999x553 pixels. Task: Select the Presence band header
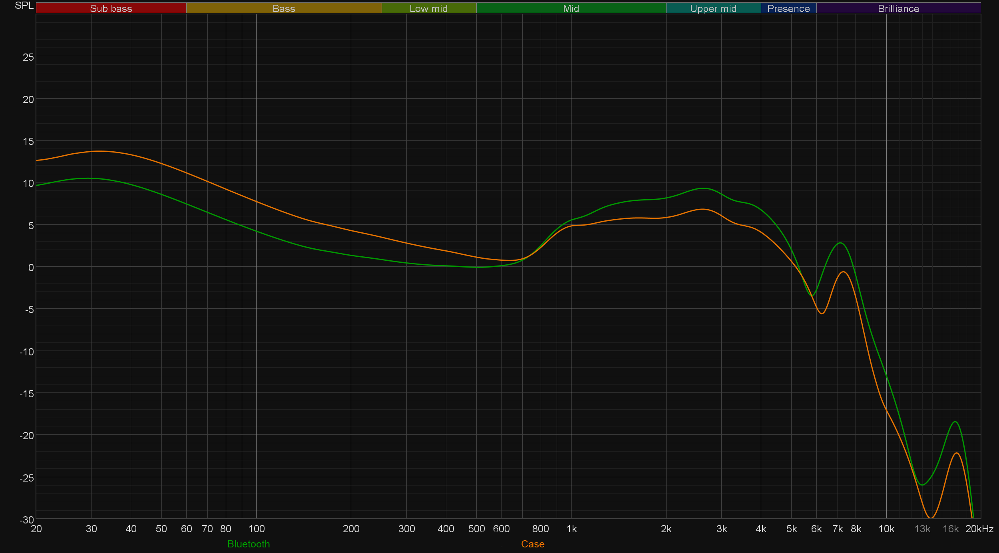[x=788, y=8]
